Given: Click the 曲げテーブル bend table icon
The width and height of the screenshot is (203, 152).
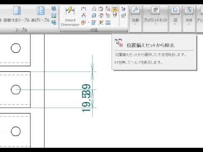Looking at the screenshot, I should (41, 11).
